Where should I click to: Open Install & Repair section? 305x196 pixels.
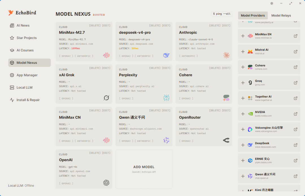click(29, 100)
